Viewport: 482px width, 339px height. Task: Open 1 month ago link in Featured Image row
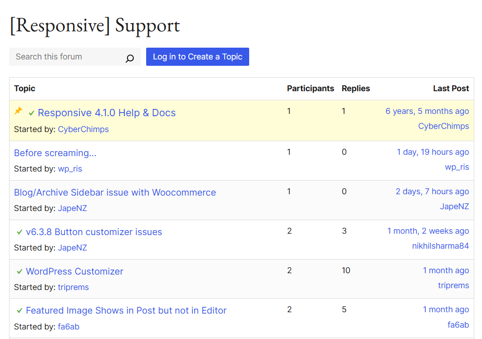(446, 310)
